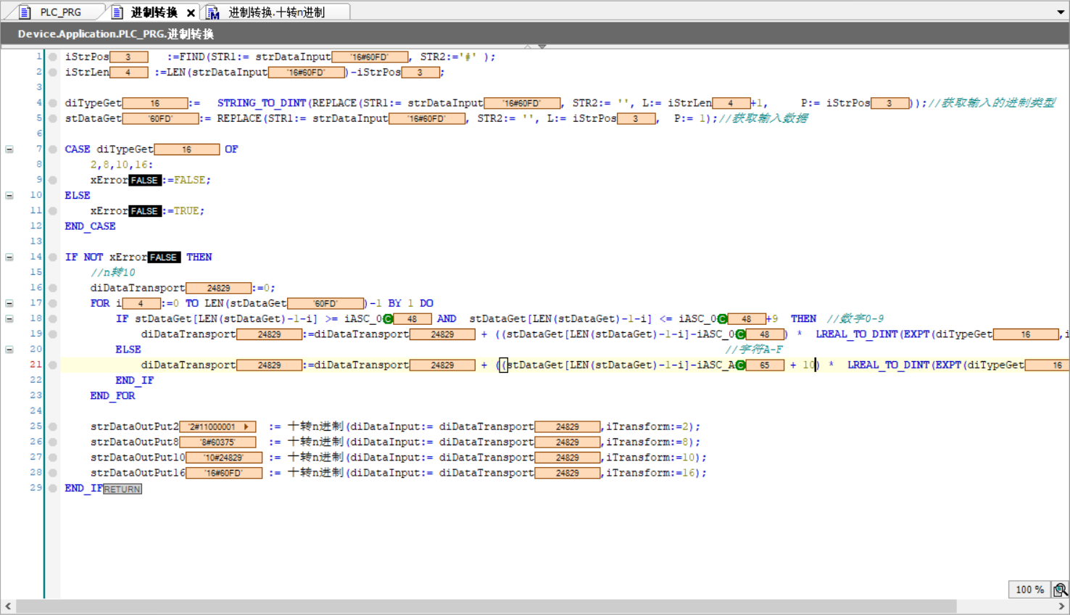Viewport: 1070px width, 615px height.
Task: Click the FOR loop variable i value 4
Action: pyautogui.click(x=141, y=304)
